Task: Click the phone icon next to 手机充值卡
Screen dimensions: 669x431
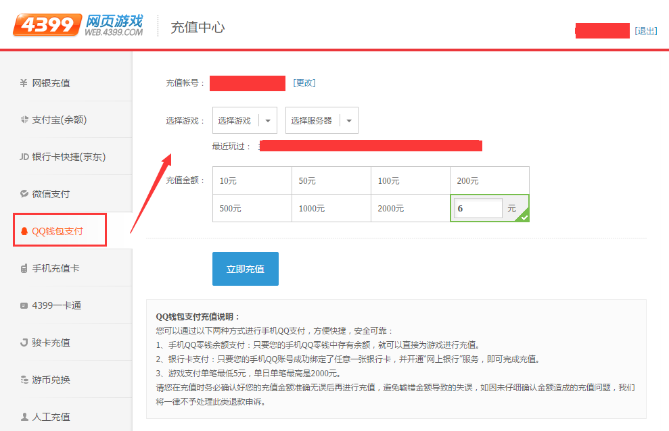Action: (x=22, y=267)
